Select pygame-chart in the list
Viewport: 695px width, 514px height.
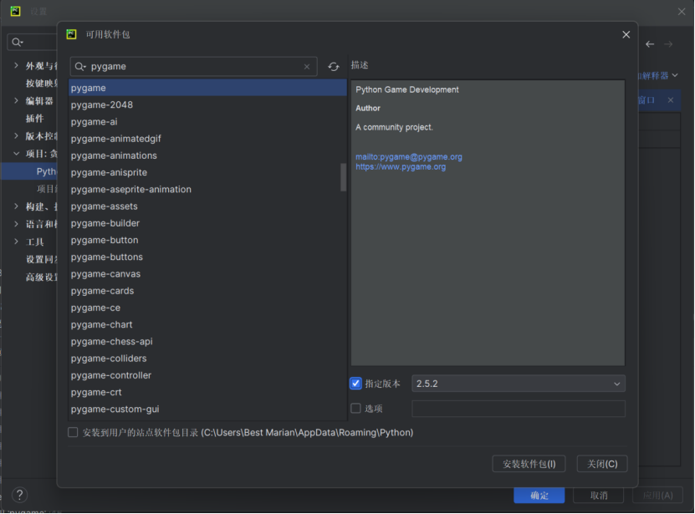pos(207,324)
